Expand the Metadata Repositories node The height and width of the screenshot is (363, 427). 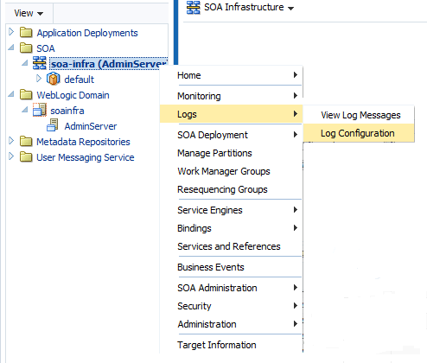[11, 141]
